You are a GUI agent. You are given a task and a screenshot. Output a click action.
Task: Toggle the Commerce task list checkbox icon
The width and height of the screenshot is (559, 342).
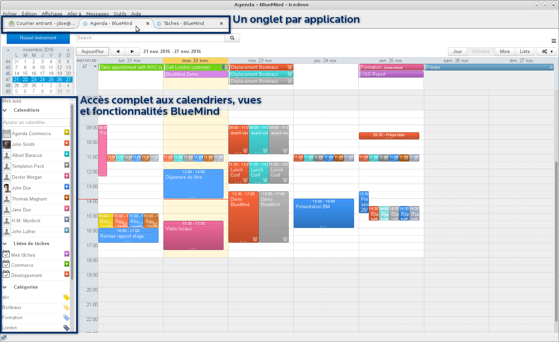tap(6, 264)
